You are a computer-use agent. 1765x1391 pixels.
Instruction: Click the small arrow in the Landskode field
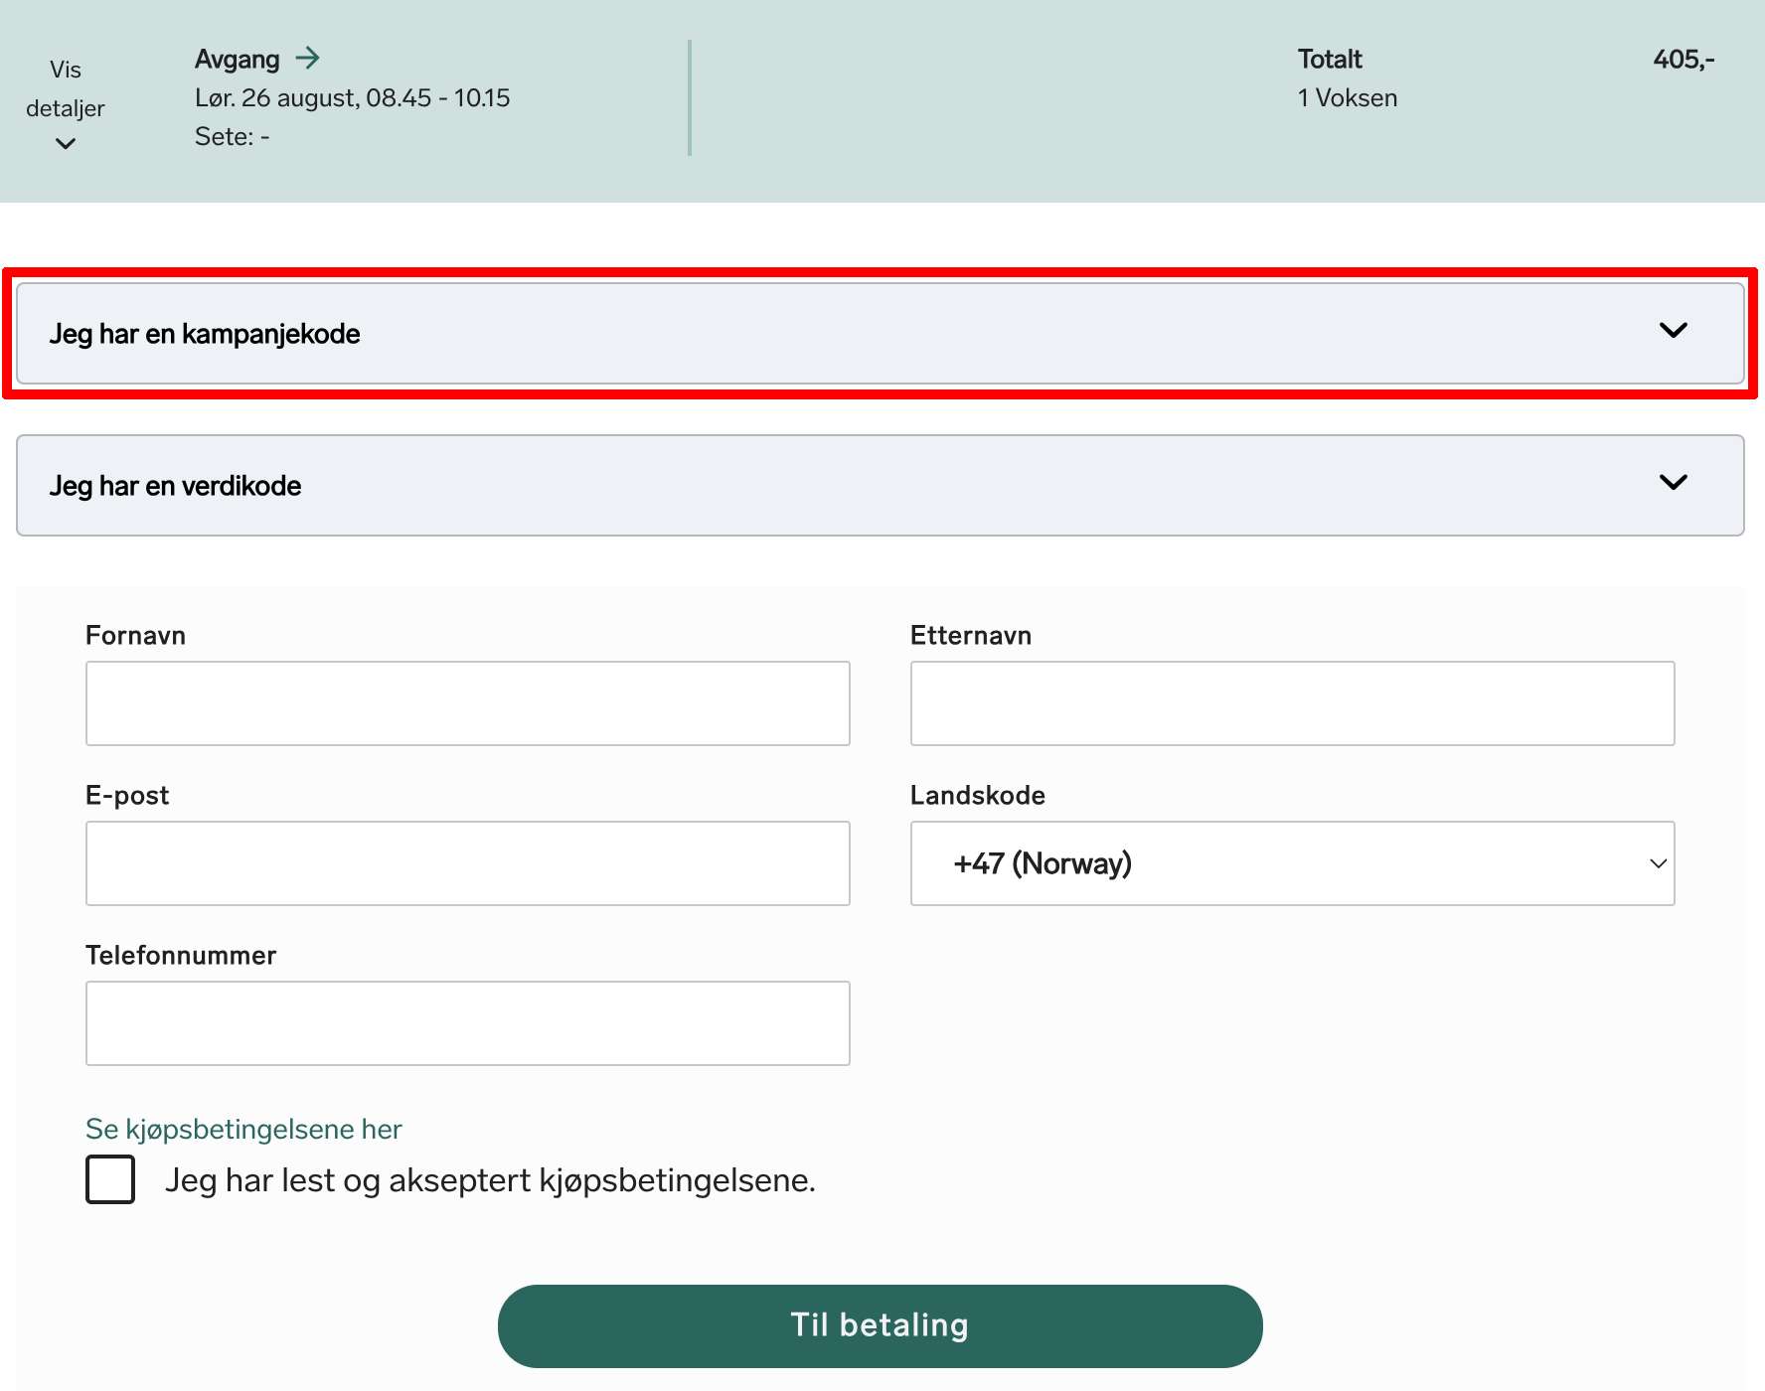(x=1658, y=863)
